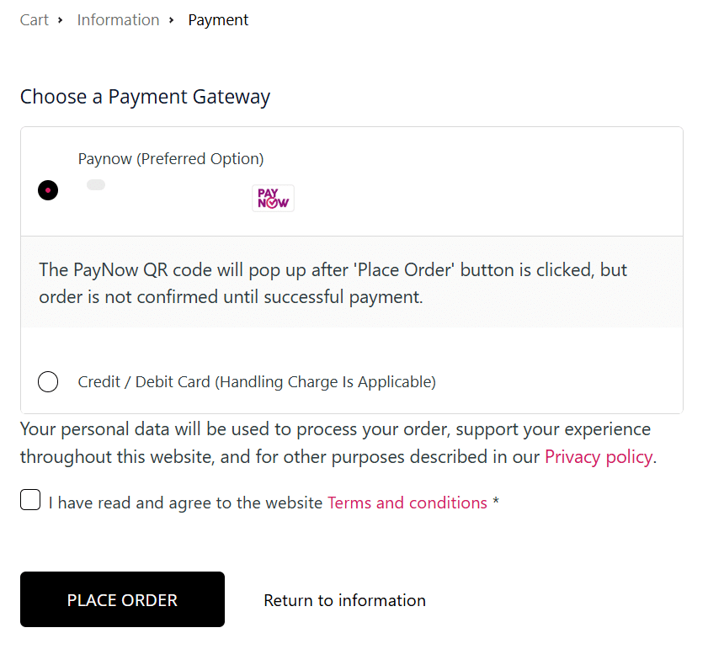Viewport: 708px width, 649px height.
Task: Click the PayNow QR code notice text
Action: click(x=333, y=283)
